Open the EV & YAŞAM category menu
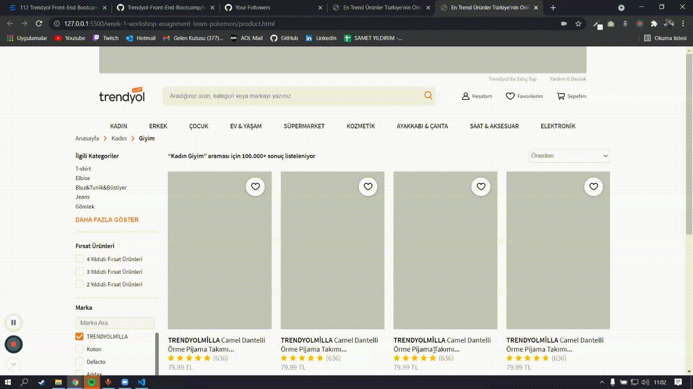This screenshot has height=389, width=693. (246, 126)
